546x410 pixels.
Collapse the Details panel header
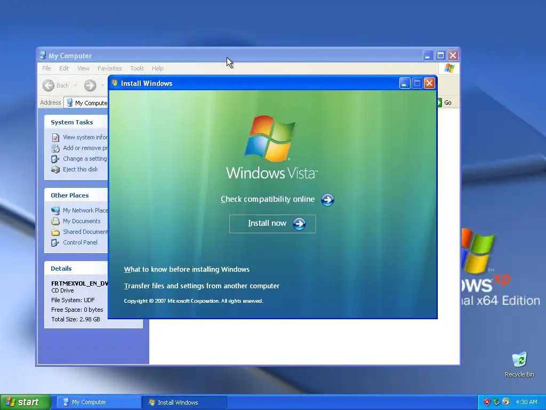pos(76,269)
